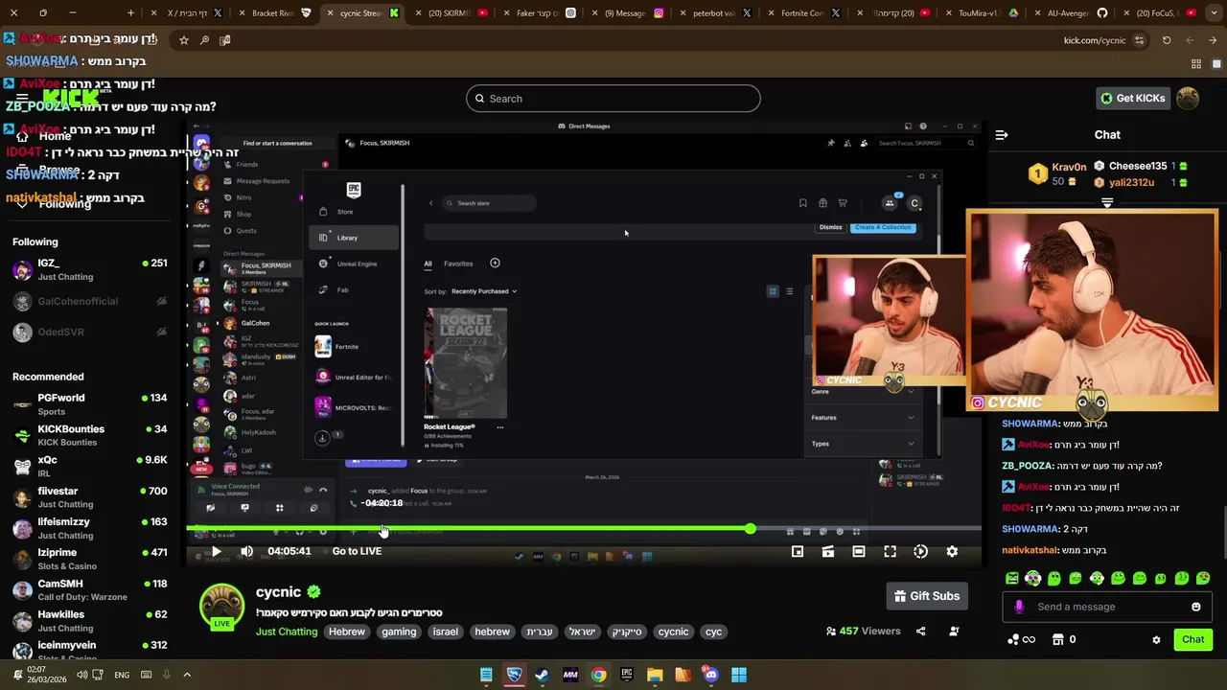Expand the gifters leaderboard chevron

point(1107,203)
